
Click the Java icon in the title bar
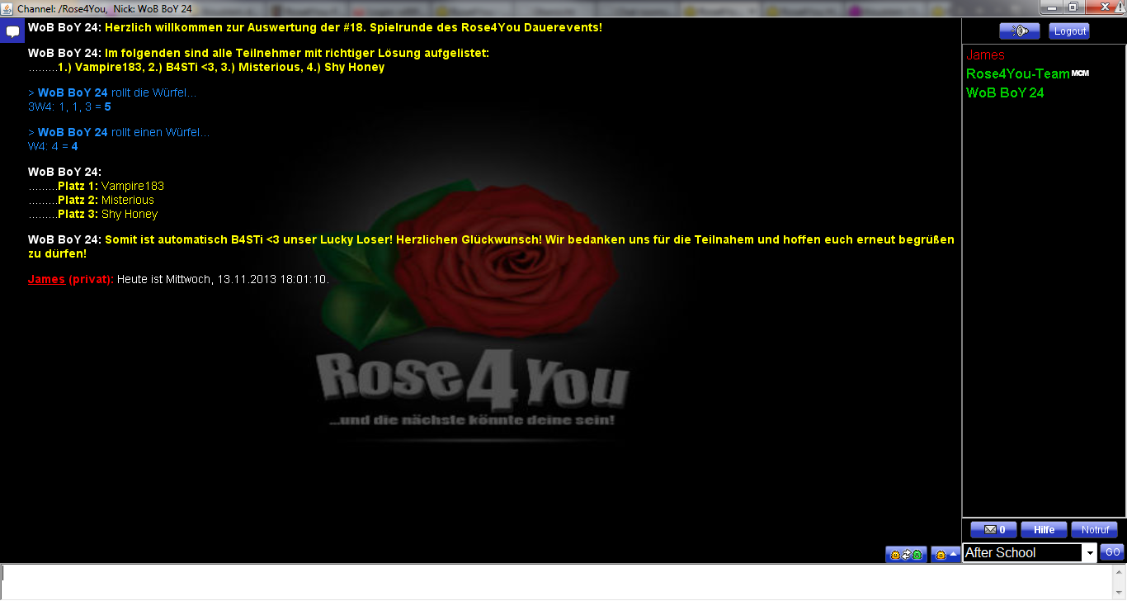point(7,8)
